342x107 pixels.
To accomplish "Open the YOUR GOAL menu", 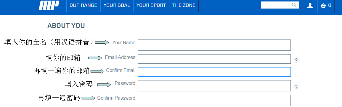I will click(117, 5).
